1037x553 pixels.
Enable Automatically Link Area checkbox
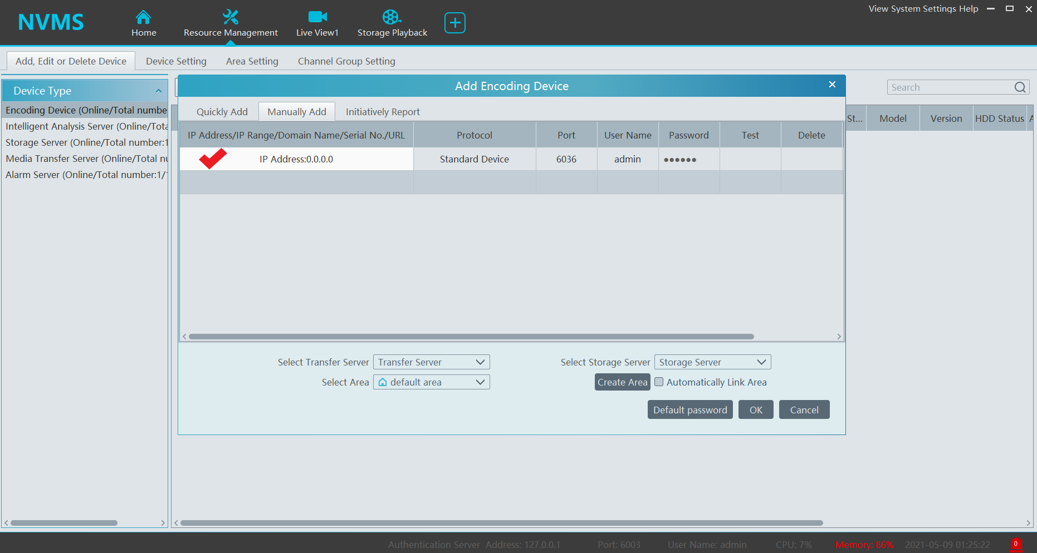[659, 382]
